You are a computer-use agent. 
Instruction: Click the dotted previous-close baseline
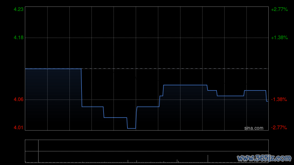click(175, 69)
